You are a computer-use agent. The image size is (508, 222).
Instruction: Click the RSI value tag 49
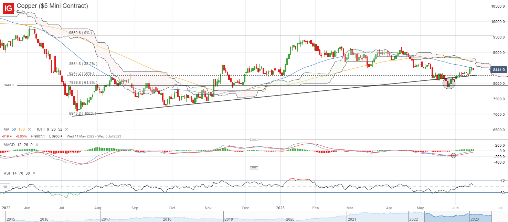pos(4,187)
